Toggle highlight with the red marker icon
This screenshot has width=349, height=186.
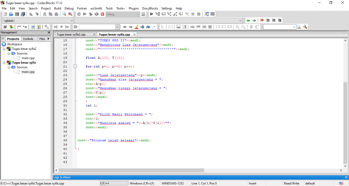(x=136, y=27)
